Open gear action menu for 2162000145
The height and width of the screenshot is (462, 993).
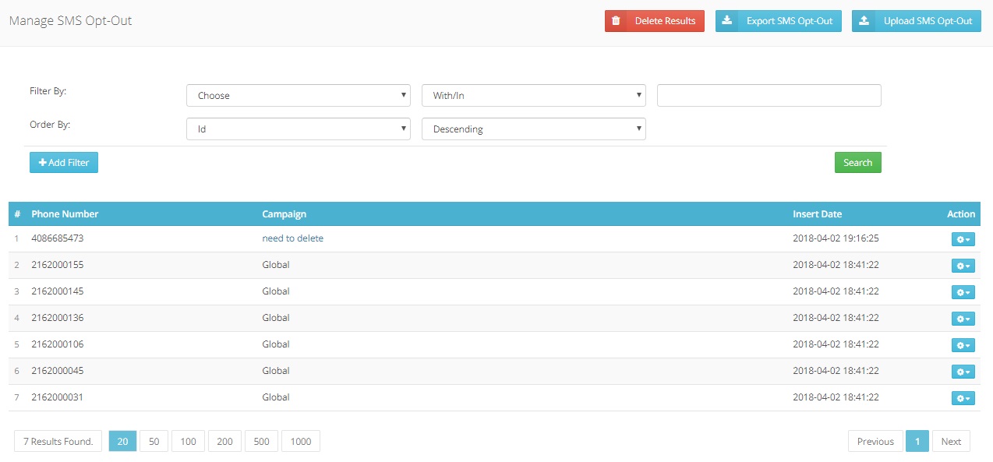pyautogui.click(x=963, y=292)
